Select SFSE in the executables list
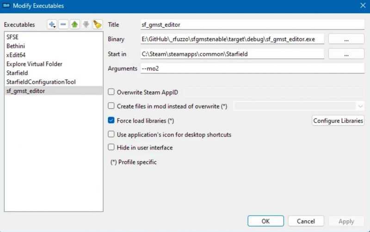 point(54,37)
